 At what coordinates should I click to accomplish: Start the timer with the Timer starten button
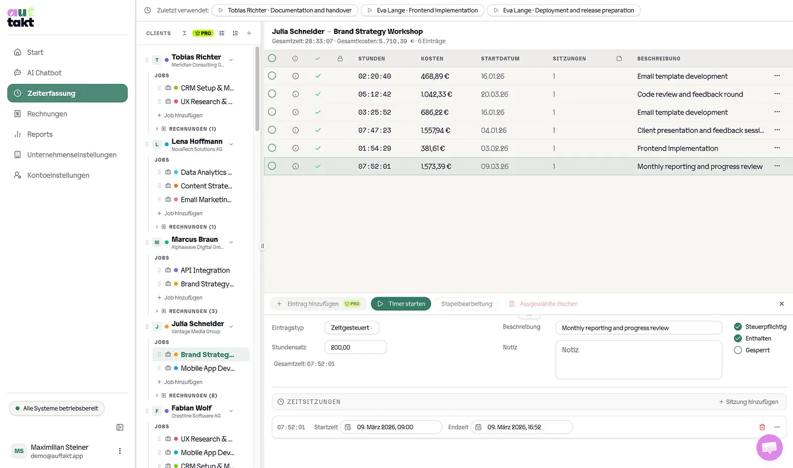(x=401, y=303)
